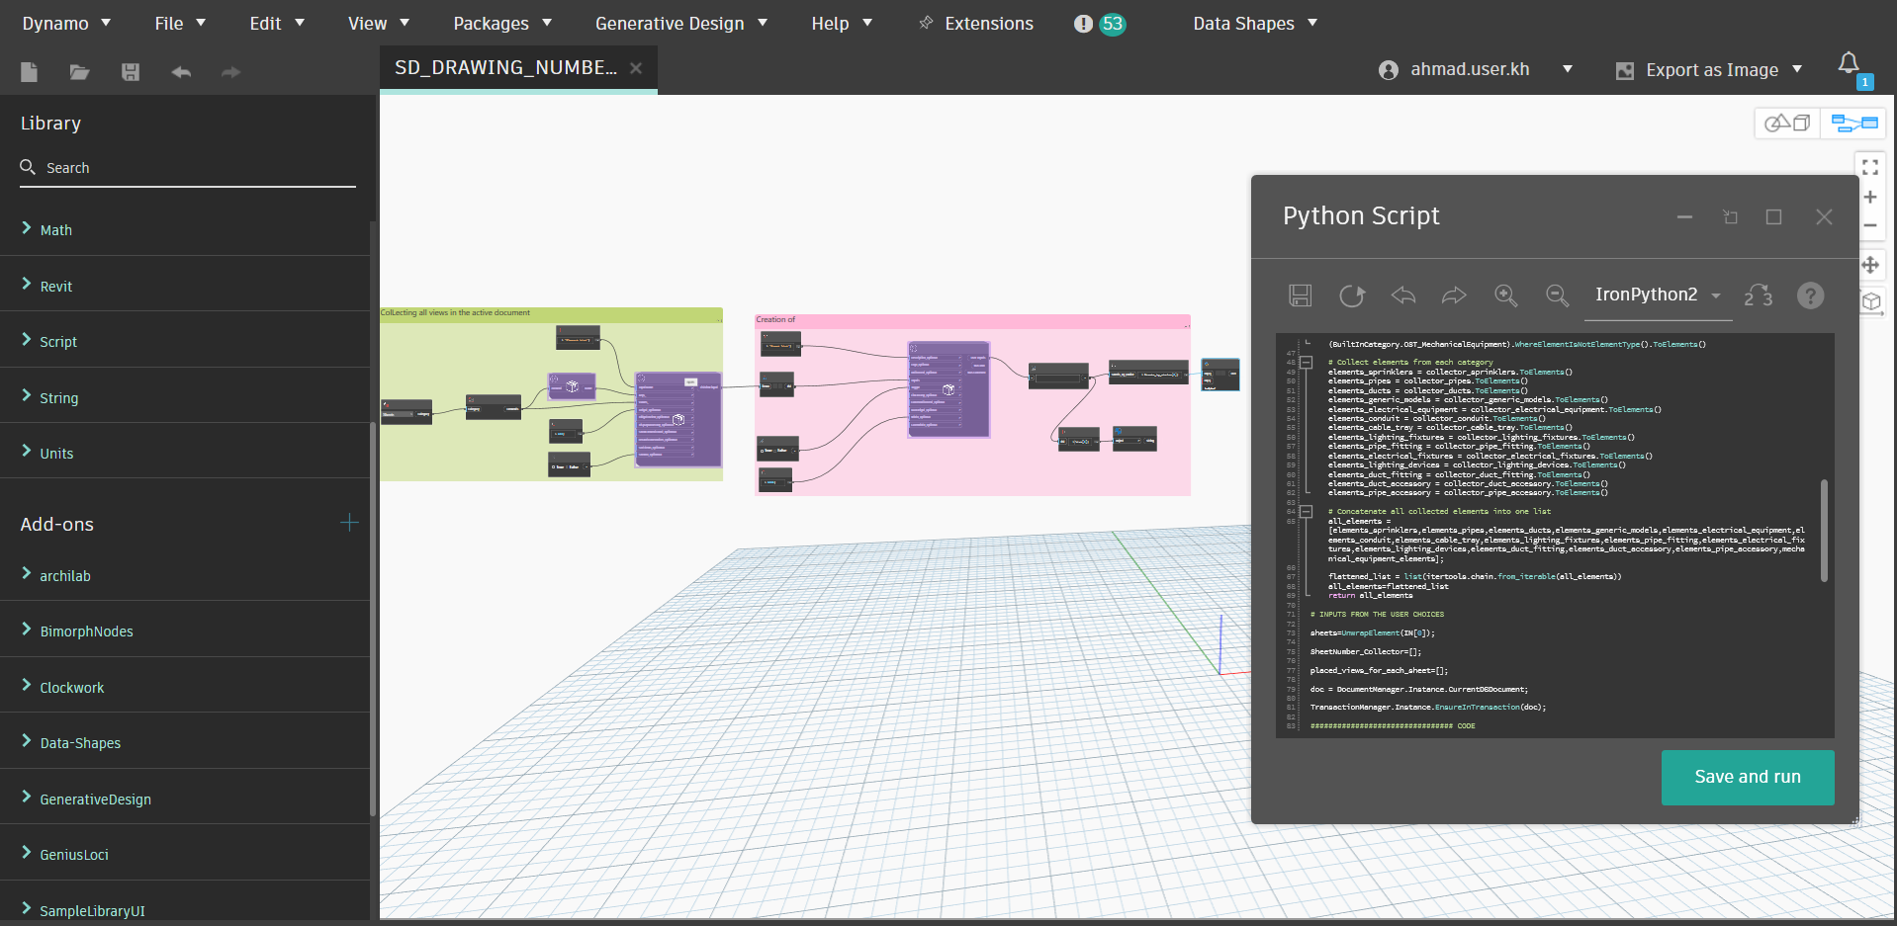Click the Save and run button
The height and width of the screenshot is (926, 1897).
[1747, 777]
